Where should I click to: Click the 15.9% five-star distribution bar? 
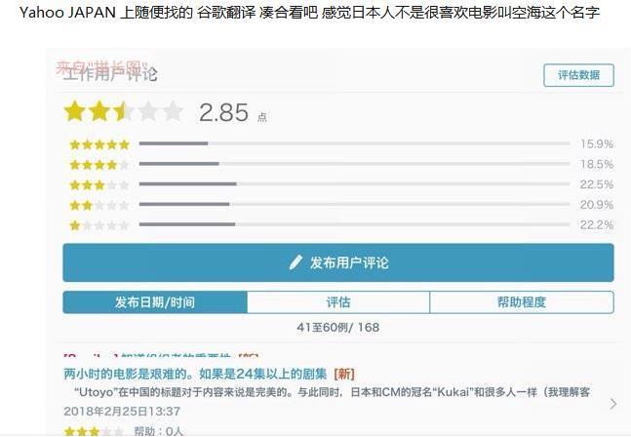(355, 143)
